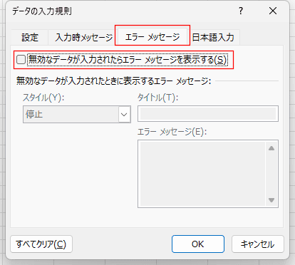Enable 無効なデータが入力されたらエラー メッセージを表示する checkbox
Screen dimensions: 295x265
pyautogui.click(x=21, y=59)
